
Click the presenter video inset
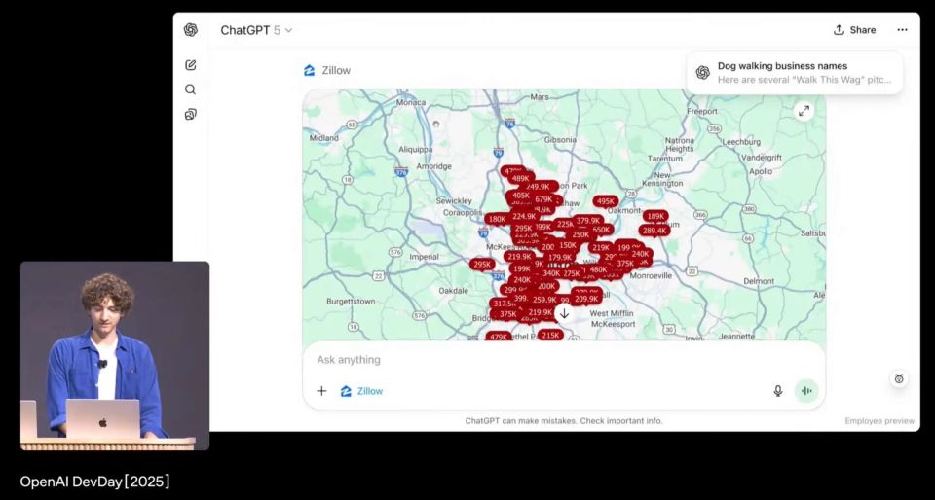point(115,355)
